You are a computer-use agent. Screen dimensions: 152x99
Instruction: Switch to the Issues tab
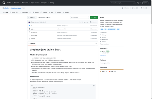pos(14,12)
